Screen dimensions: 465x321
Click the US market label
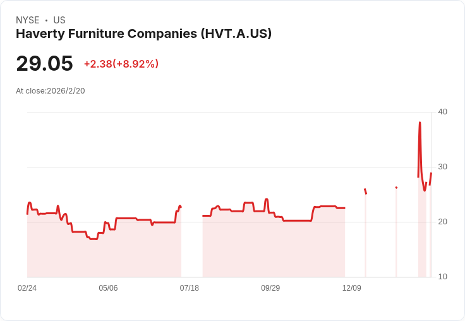59,20
